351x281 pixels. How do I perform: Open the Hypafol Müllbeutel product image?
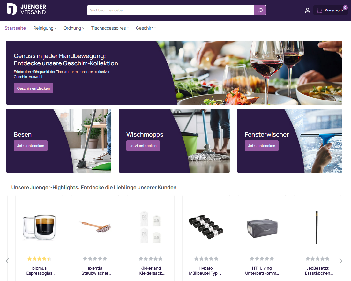coord(206,227)
